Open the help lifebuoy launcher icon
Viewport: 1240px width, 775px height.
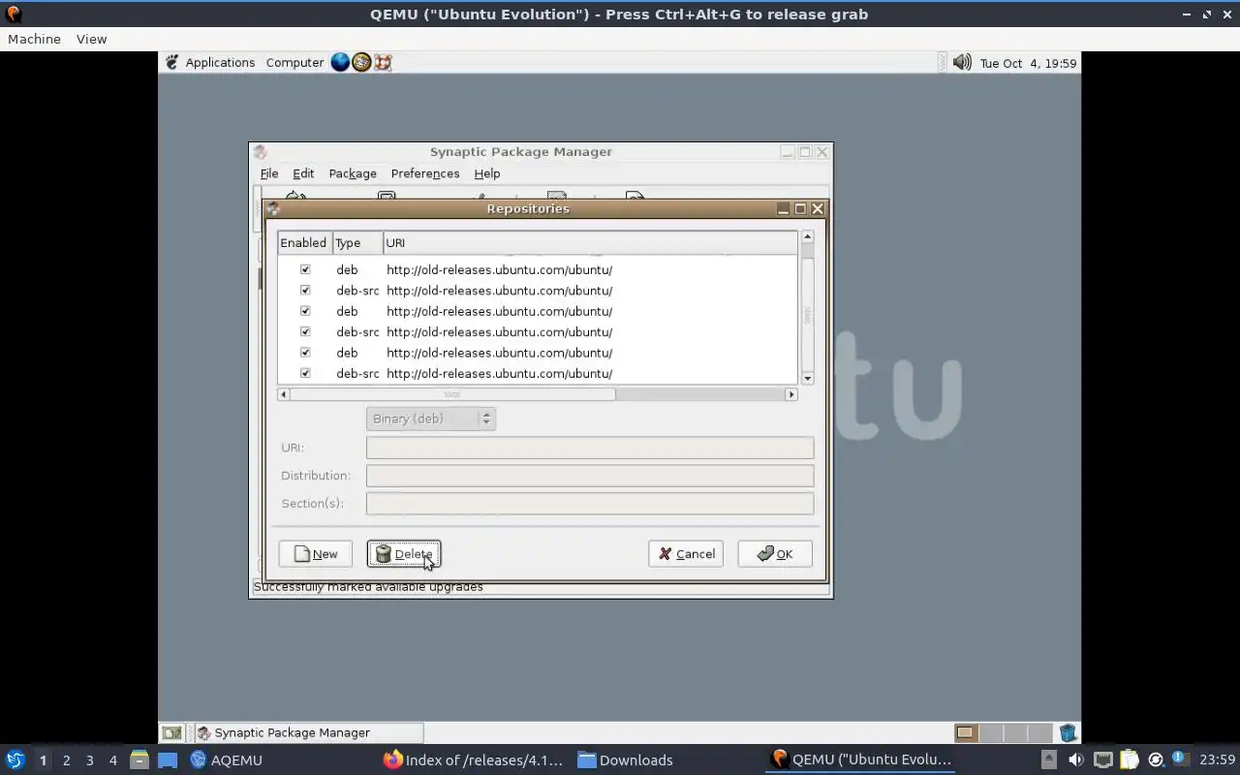(x=383, y=62)
